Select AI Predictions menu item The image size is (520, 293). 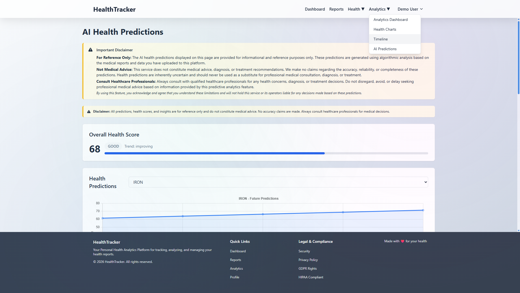385,49
